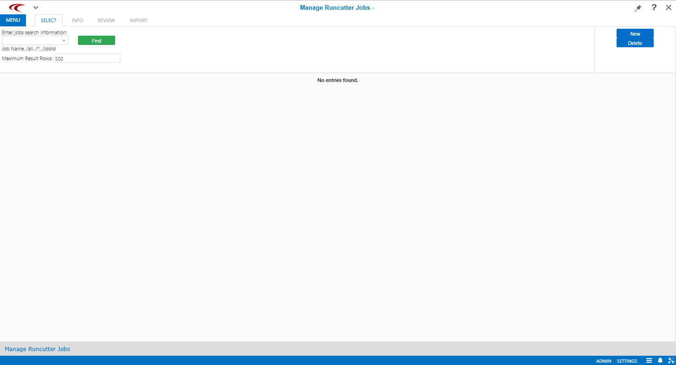Open the hamburger menu in the status bar
This screenshot has height=365, width=676.
[x=649, y=360]
